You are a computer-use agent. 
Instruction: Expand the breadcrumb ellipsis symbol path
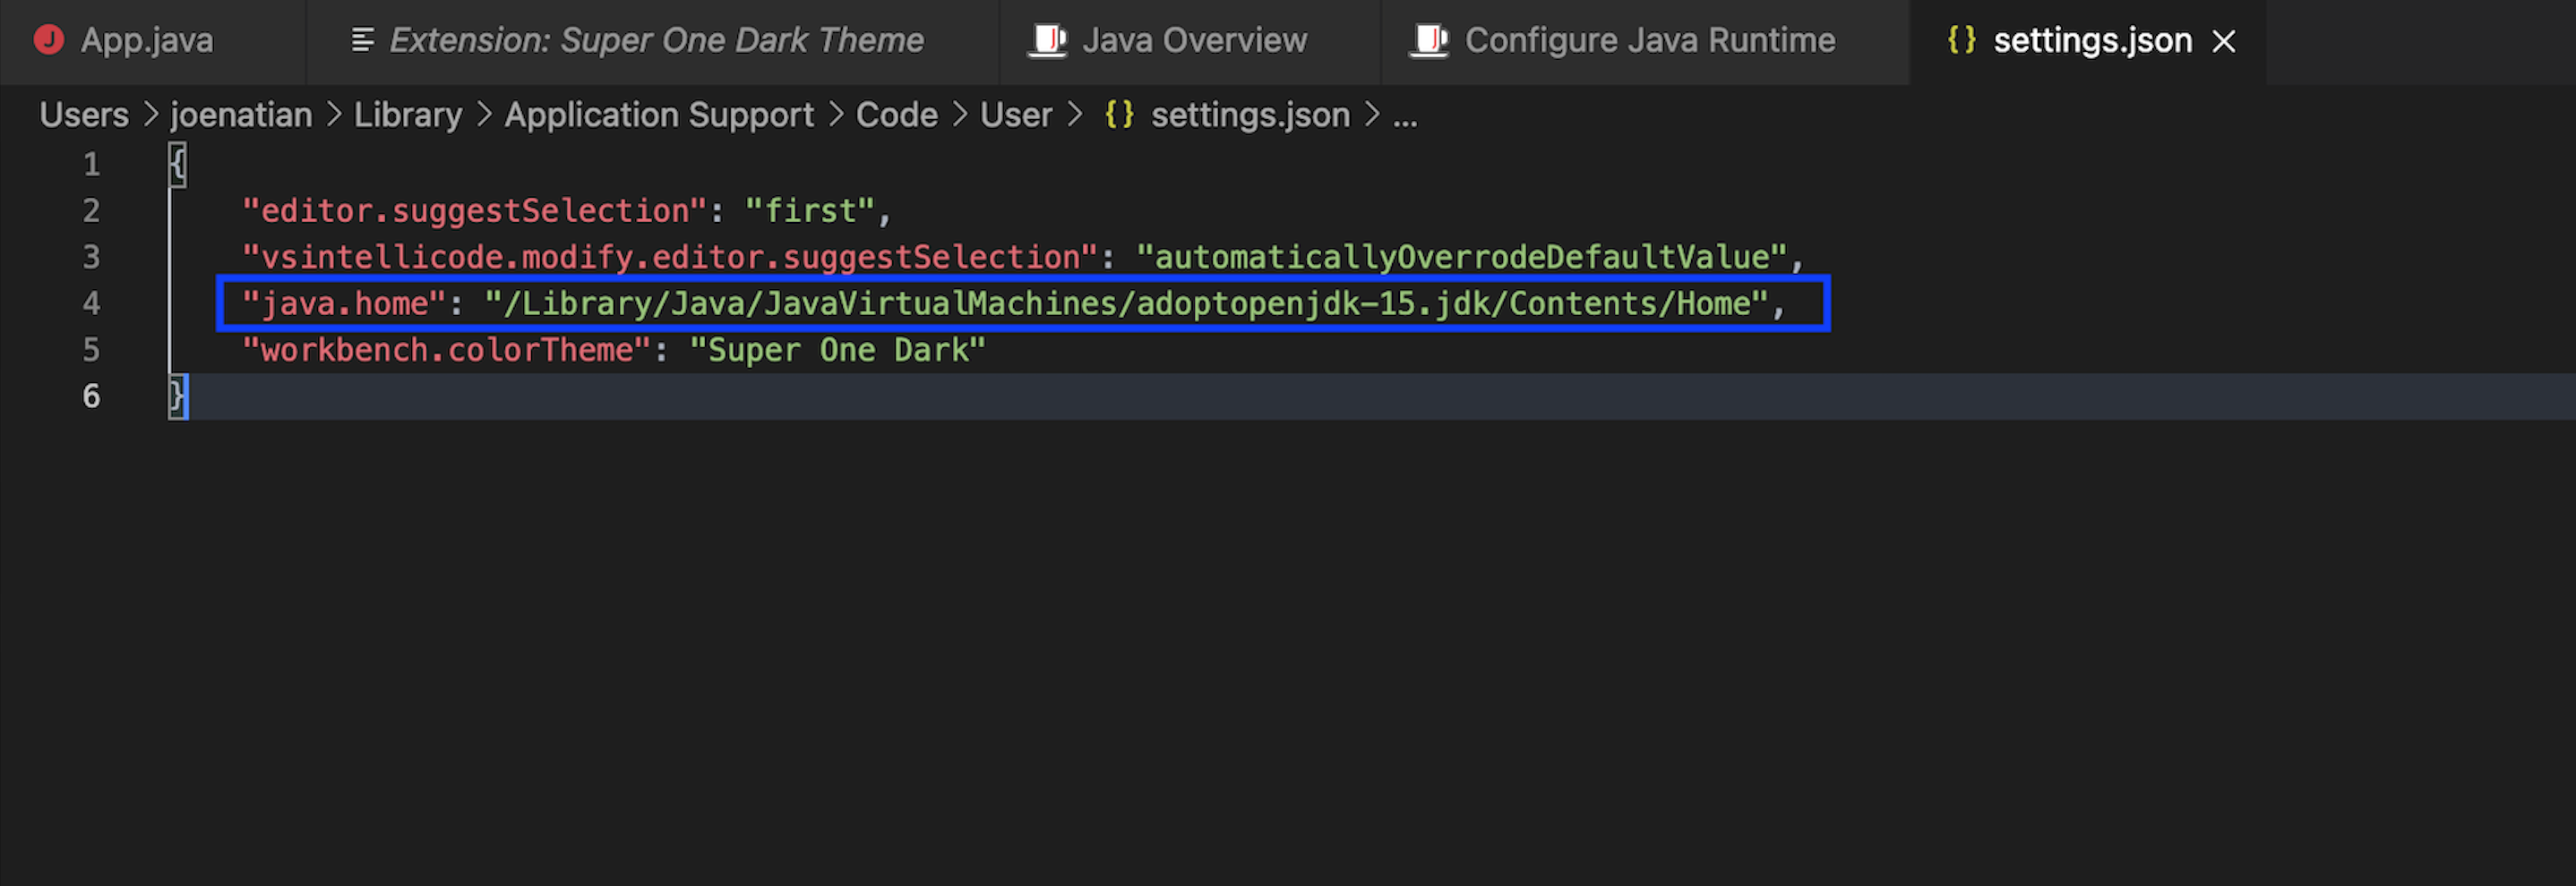pyautogui.click(x=1405, y=115)
